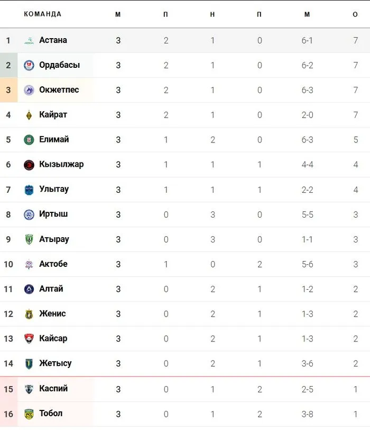The height and width of the screenshot is (430, 370).
Task: Click the Тобол yellow-green club badge
Action: [29, 414]
